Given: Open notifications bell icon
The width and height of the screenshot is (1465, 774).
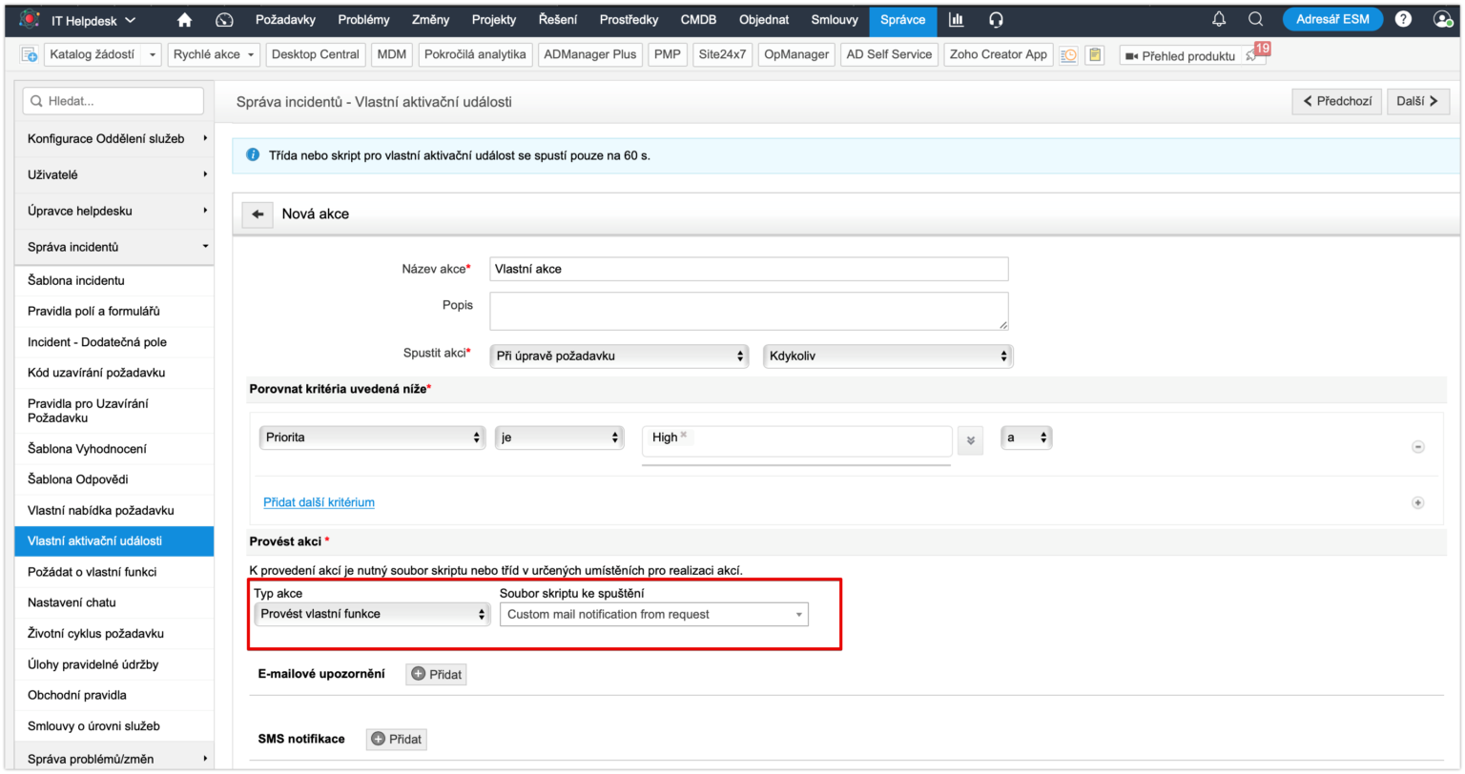Looking at the screenshot, I should [x=1219, y=19].
